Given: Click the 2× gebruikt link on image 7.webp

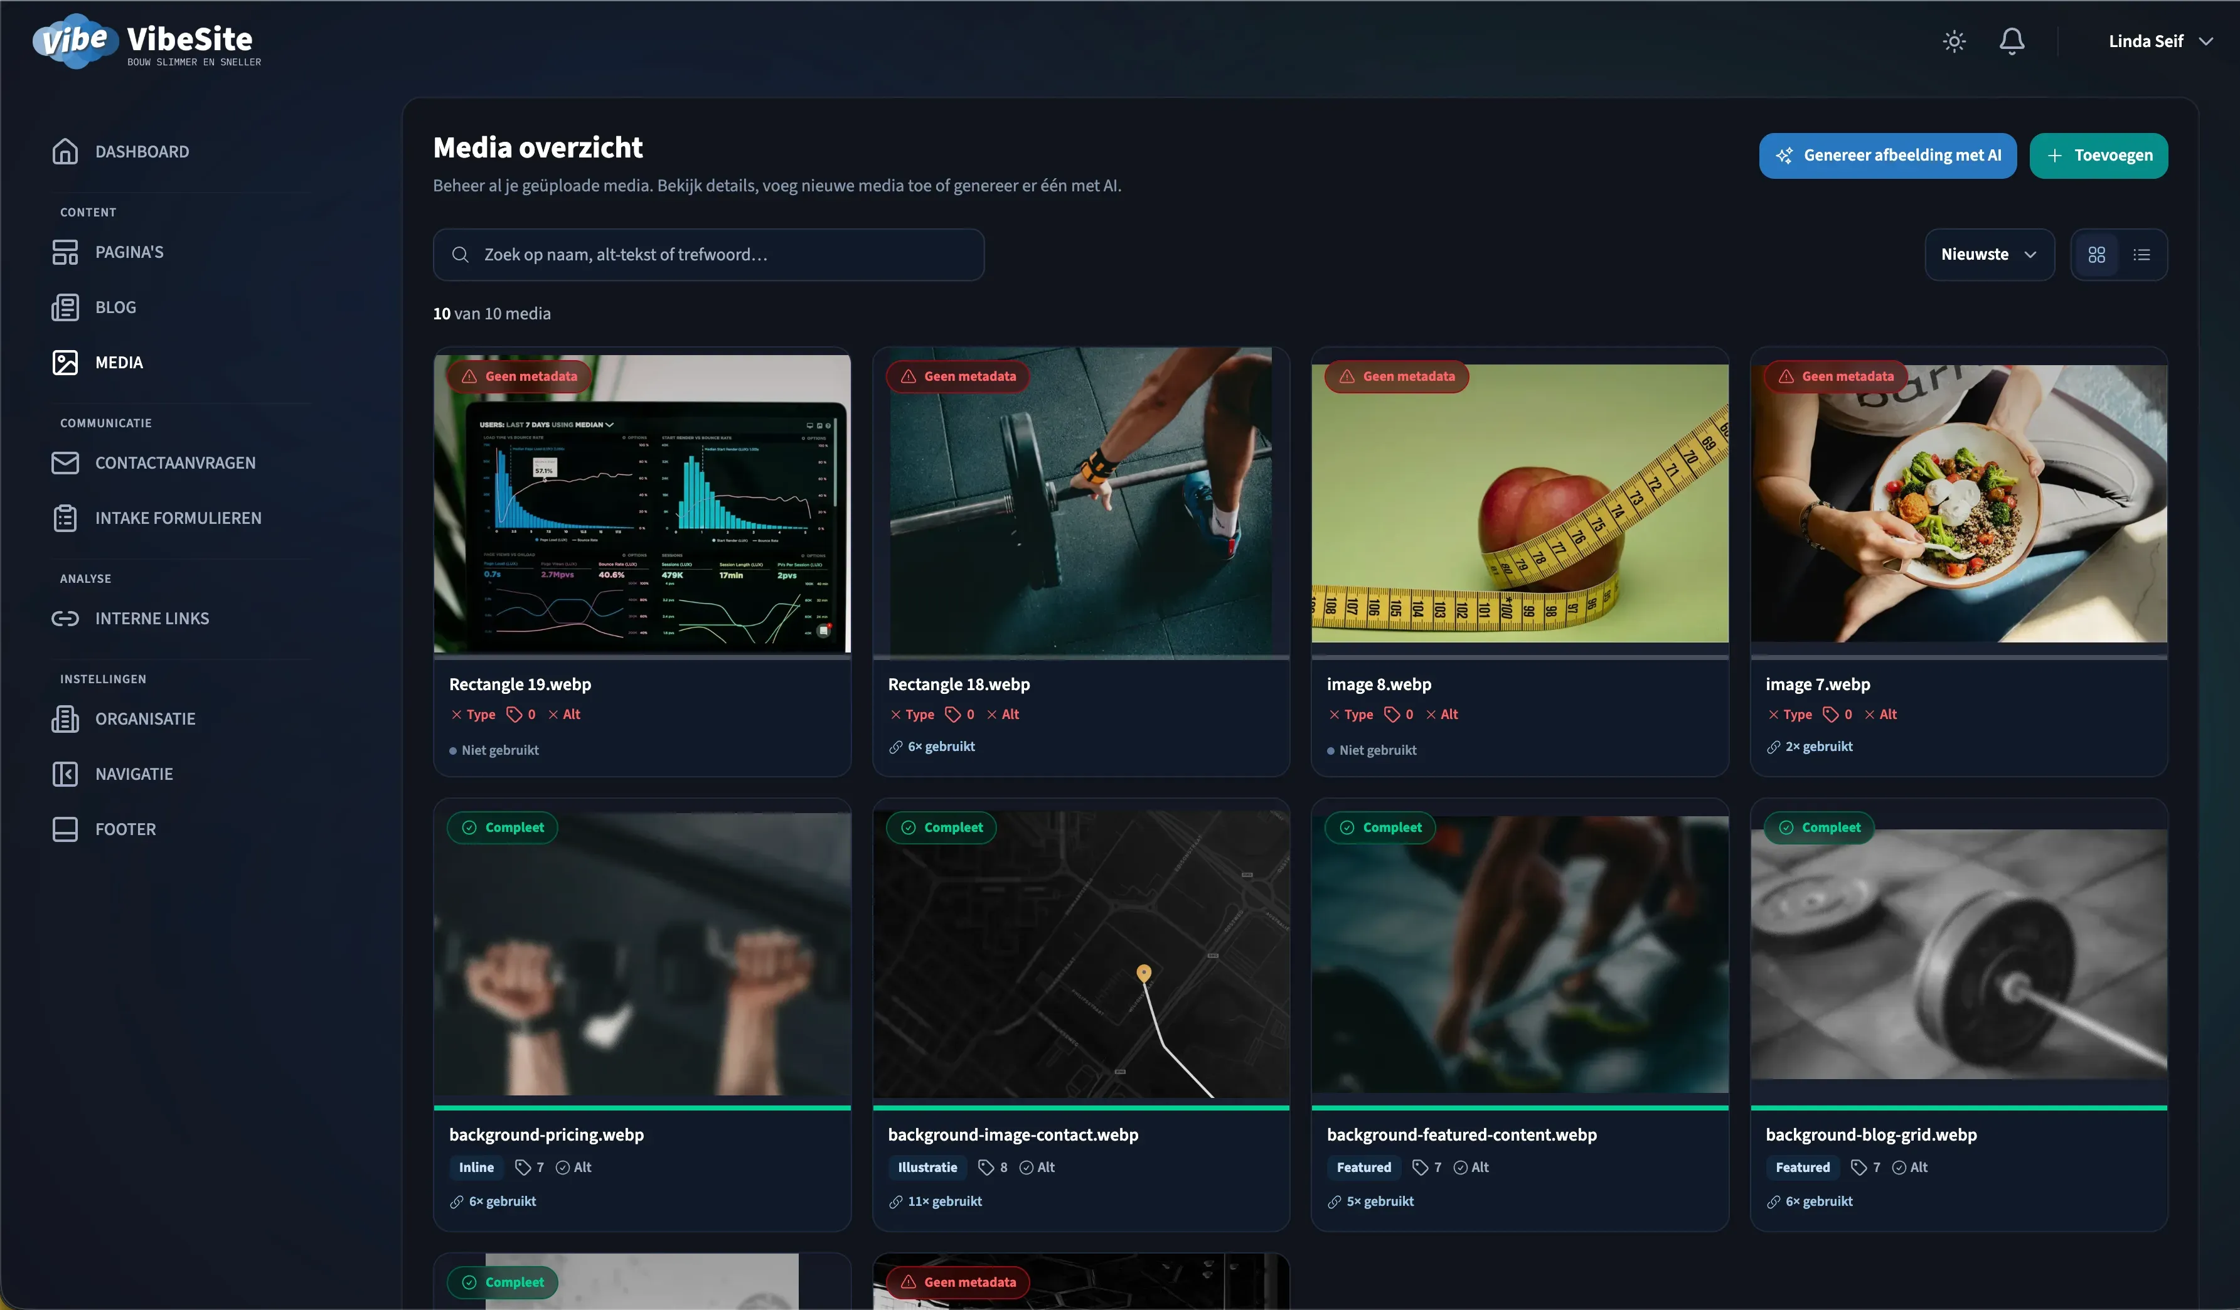Looking at the screenshot, I should coord(1810,747).
